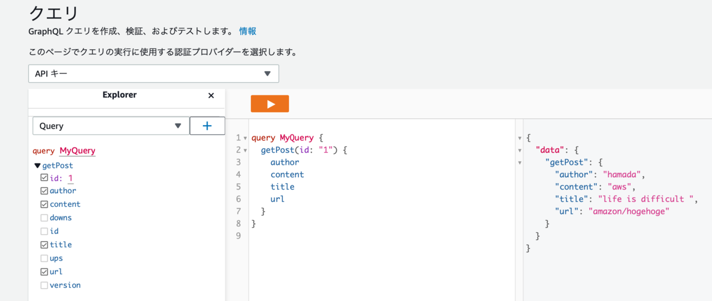Uncheck the title field checkbox
This screenshot has width=712, height=301.
point(44,245)
